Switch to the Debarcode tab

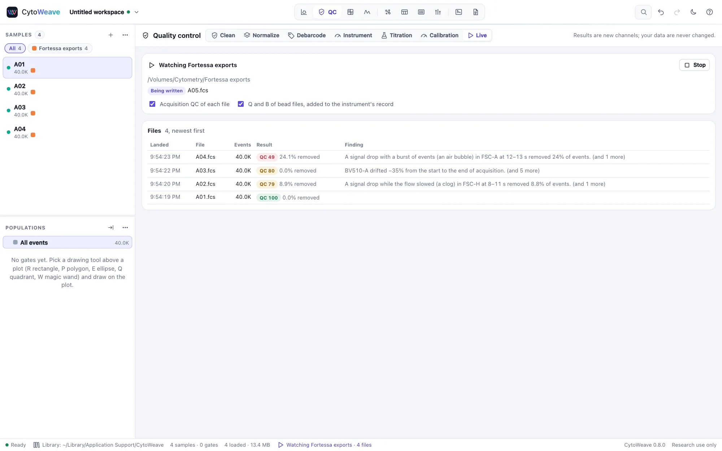pos(307,35)
